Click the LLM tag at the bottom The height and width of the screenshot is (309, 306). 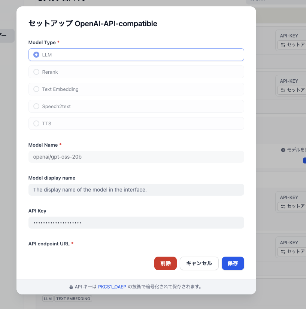click(48, 299)
